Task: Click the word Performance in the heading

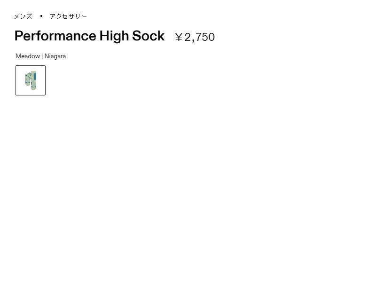Action: coord(55,36)
